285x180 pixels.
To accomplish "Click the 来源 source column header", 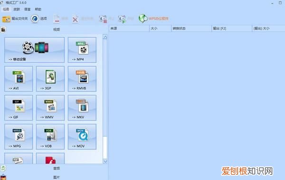I will click(129, 29).
